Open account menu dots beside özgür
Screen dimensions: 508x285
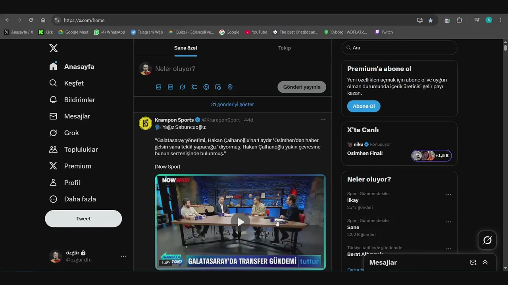point(123,256)
